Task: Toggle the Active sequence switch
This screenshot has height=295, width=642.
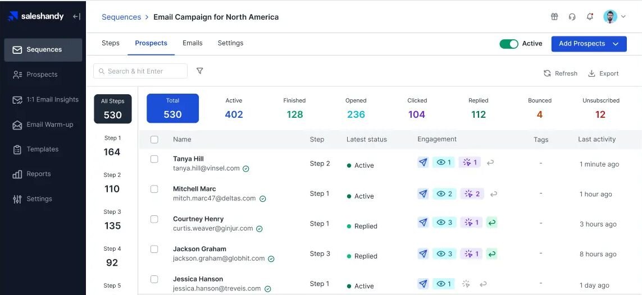Action: [x=509, y=44]
